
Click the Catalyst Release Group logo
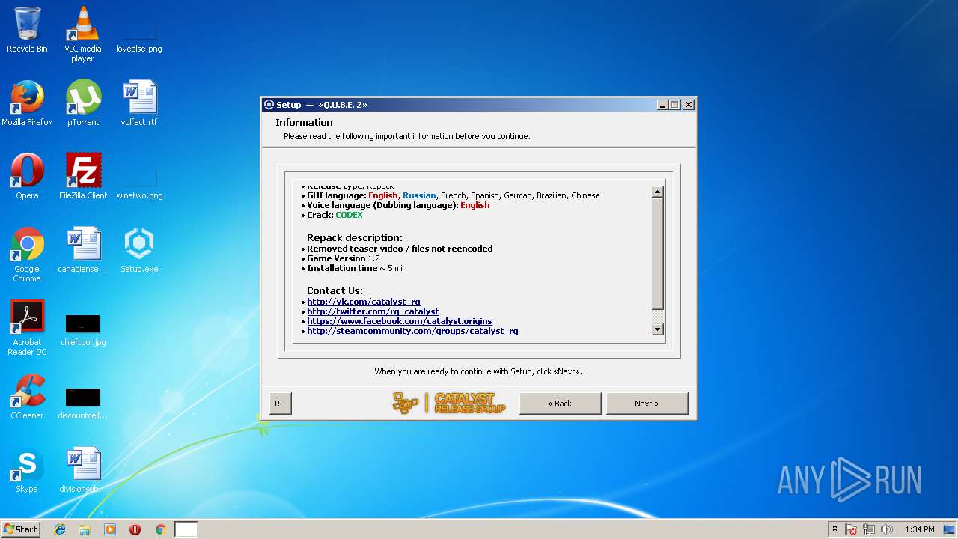point(449,404)
